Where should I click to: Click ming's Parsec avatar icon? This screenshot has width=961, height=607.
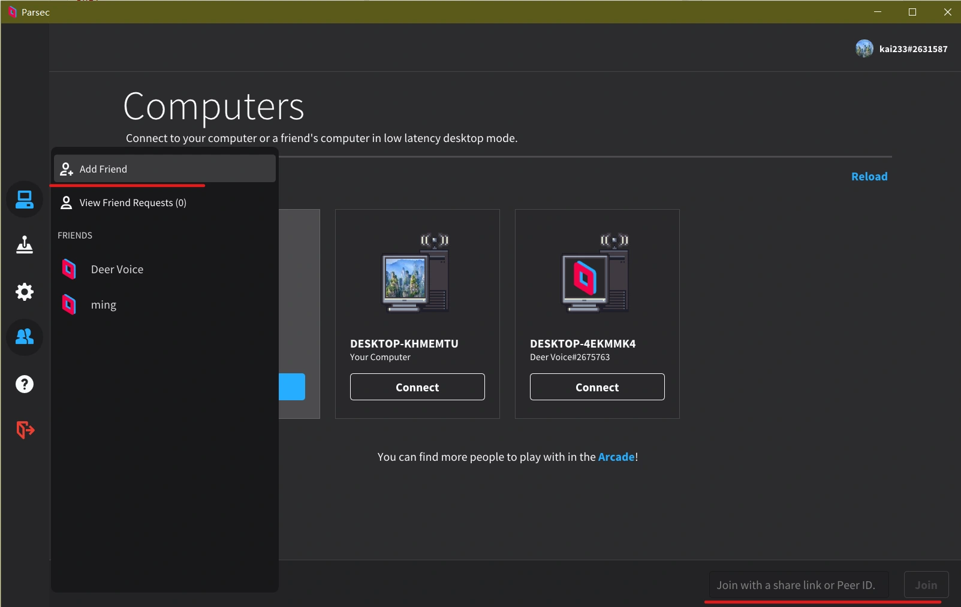pos(70,304)
